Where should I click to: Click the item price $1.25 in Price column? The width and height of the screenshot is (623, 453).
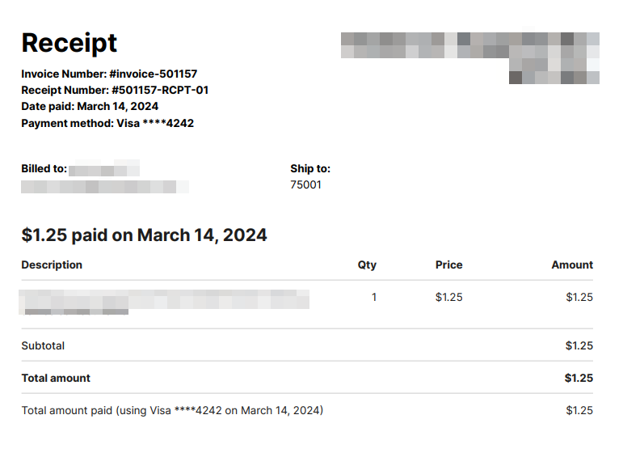click(449, 297)
